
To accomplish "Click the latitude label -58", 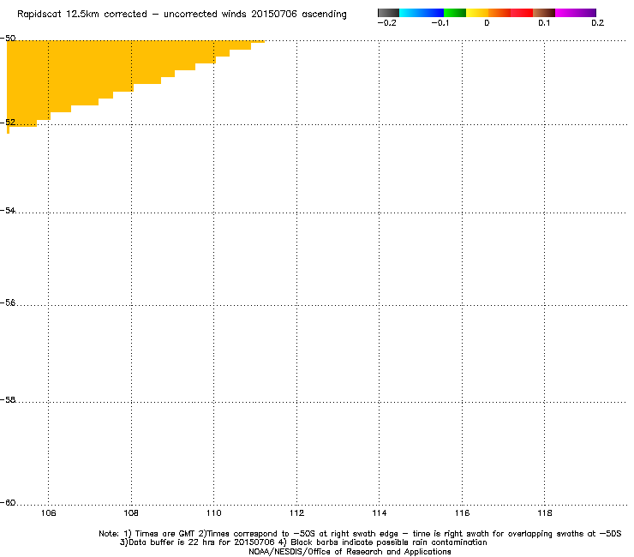I will pos(9,399).
